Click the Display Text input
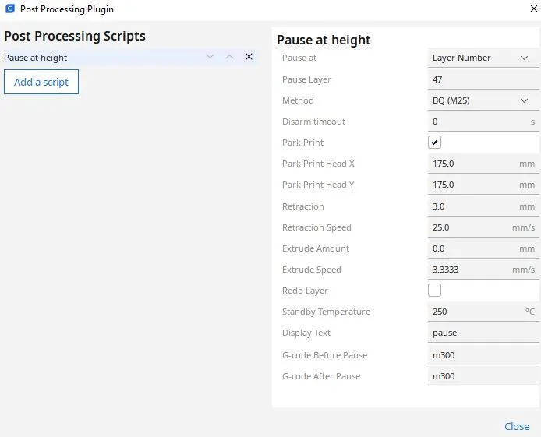This screenshot has width=541, height=437. [483, 333]
